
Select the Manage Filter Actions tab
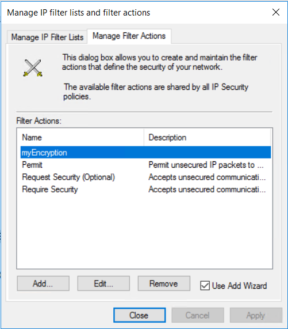(x=129, y=36)
